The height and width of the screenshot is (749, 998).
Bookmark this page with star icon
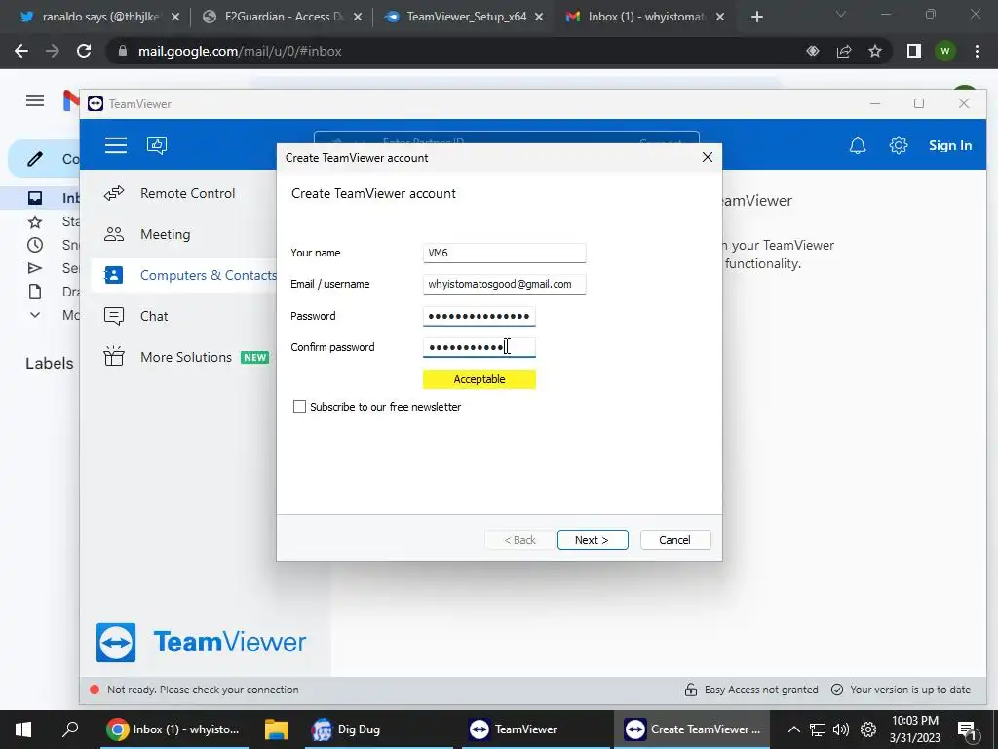[875, 51]
